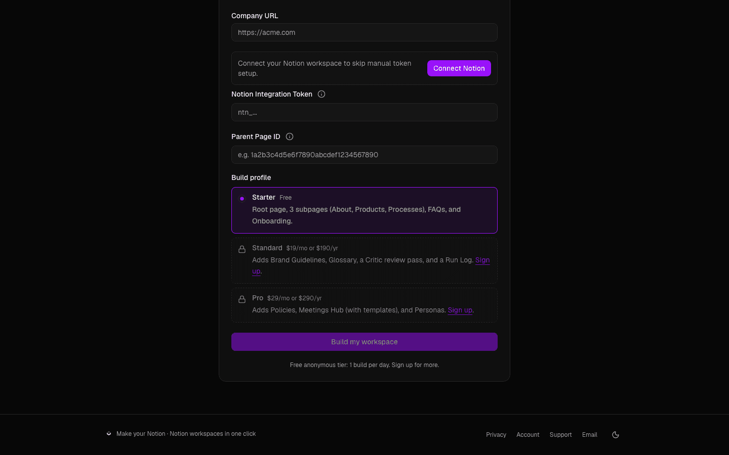Follow the Sign up link in Standard plan
The width and height of the screenshot is (729, 455).
482,260
